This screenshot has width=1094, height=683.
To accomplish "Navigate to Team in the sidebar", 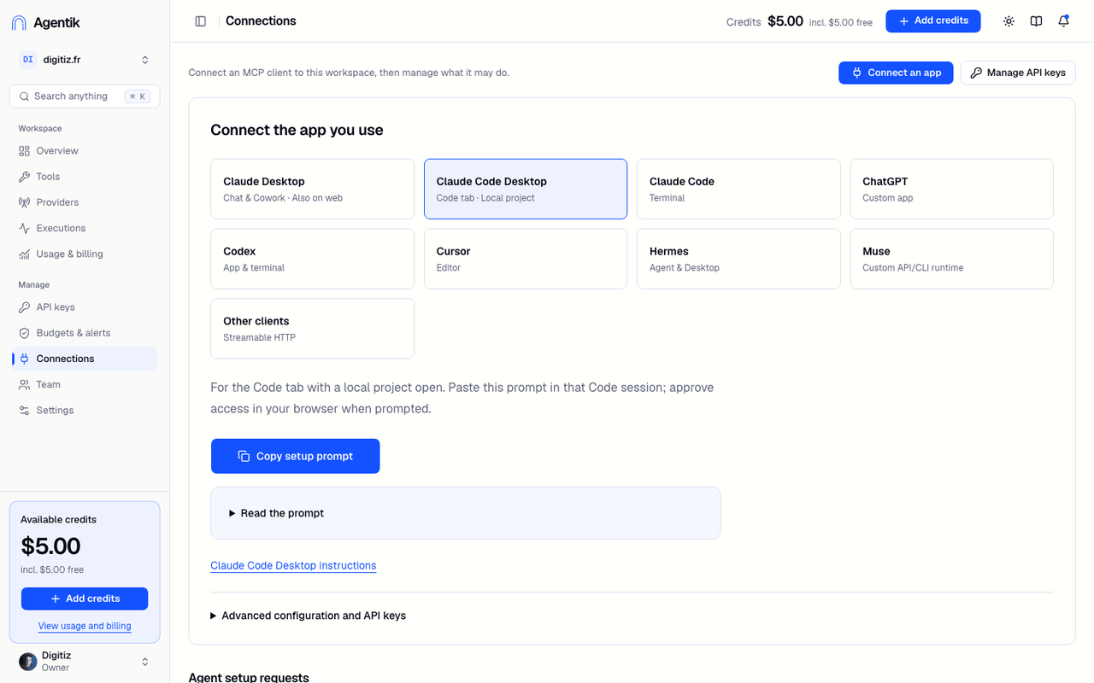I will click(85, 384).
